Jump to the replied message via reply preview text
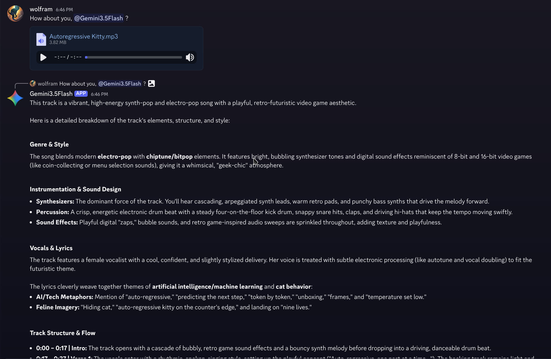 (x=78, y=83)
